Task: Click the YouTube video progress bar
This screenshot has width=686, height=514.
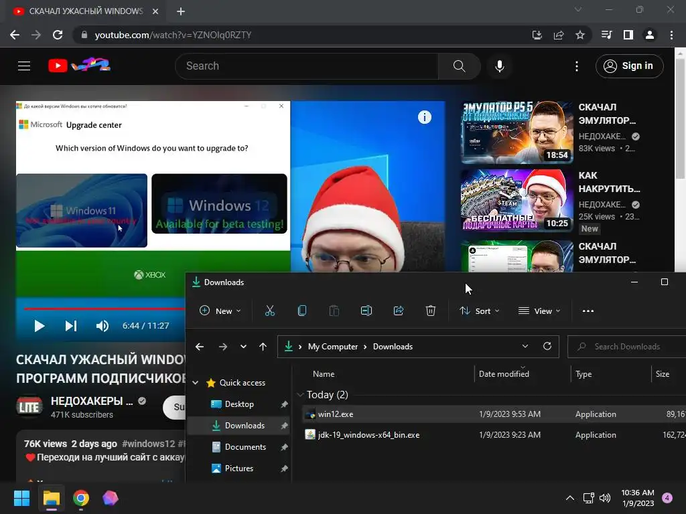Action: pyautogui.click(x=104, y=309)
